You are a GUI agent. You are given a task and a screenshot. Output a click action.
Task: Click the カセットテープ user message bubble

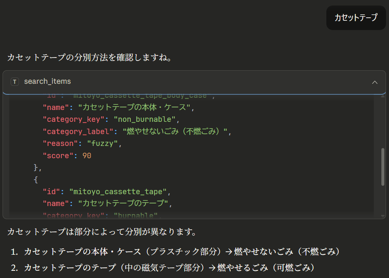click(356, 18)
